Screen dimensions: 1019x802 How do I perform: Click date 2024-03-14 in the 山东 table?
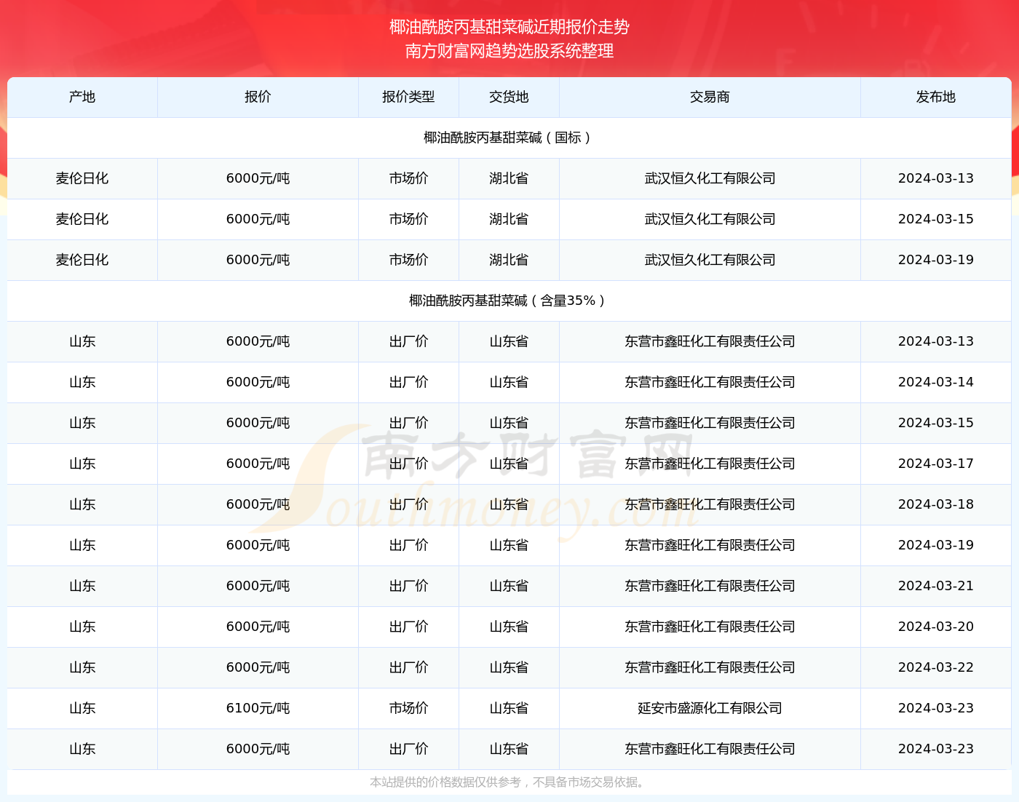(x=935, y=382)
